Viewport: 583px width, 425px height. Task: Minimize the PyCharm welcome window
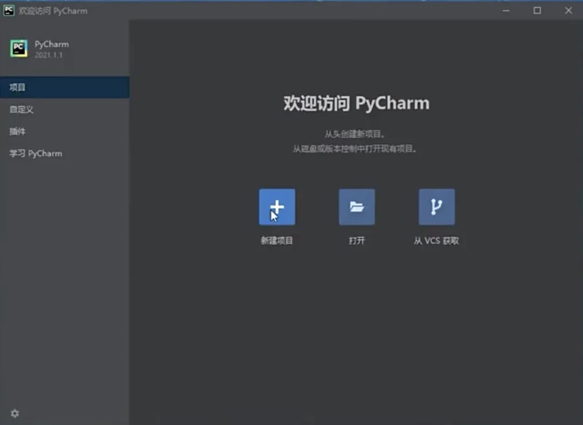click(x=506, y=10)
